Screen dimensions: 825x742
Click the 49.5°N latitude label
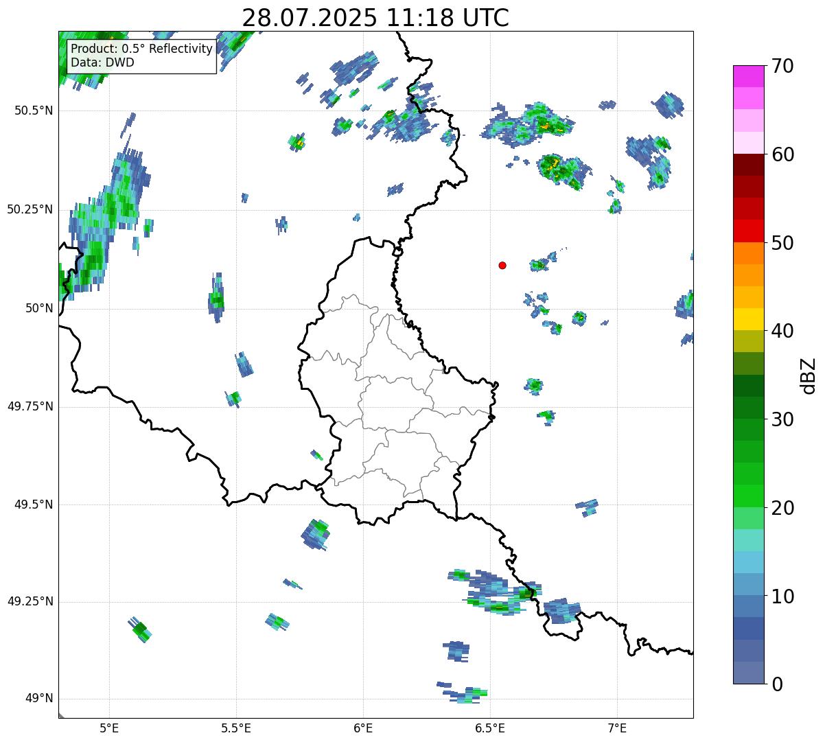33,505
